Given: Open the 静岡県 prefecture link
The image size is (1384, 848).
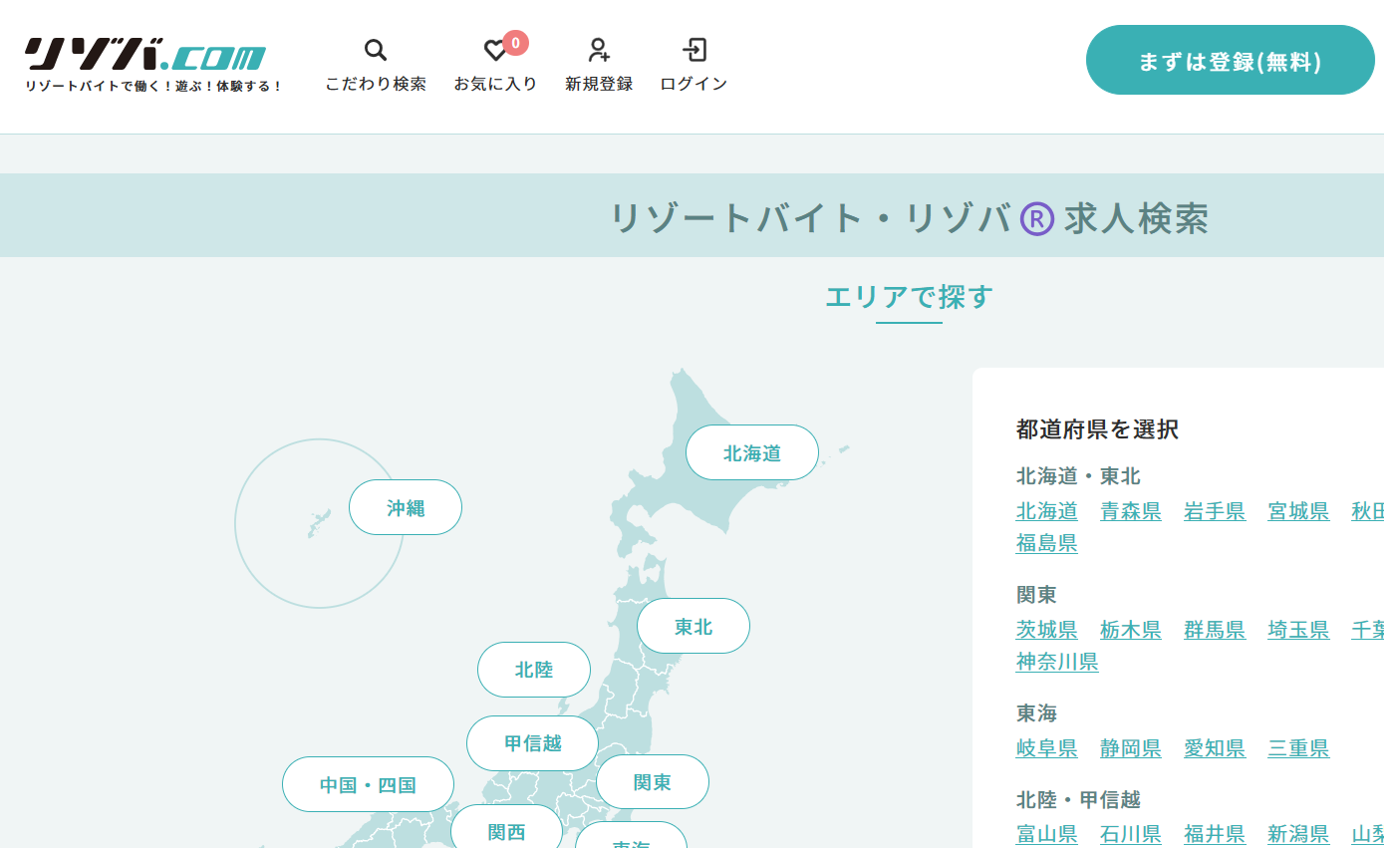Looking at the screenshot, I should point(1130,748).
